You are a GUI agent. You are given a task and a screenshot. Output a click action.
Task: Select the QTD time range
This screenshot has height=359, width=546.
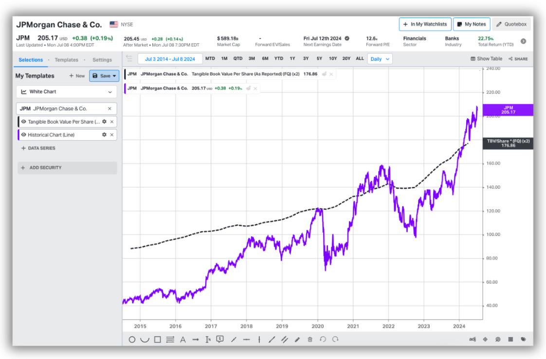pyautogui.click(x=238, y=58)
